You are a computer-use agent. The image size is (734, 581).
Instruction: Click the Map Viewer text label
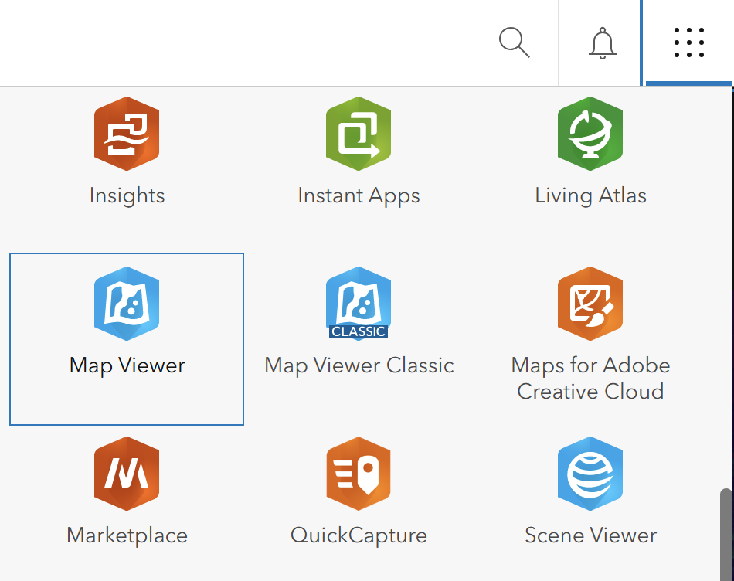(x=127, y=365)
